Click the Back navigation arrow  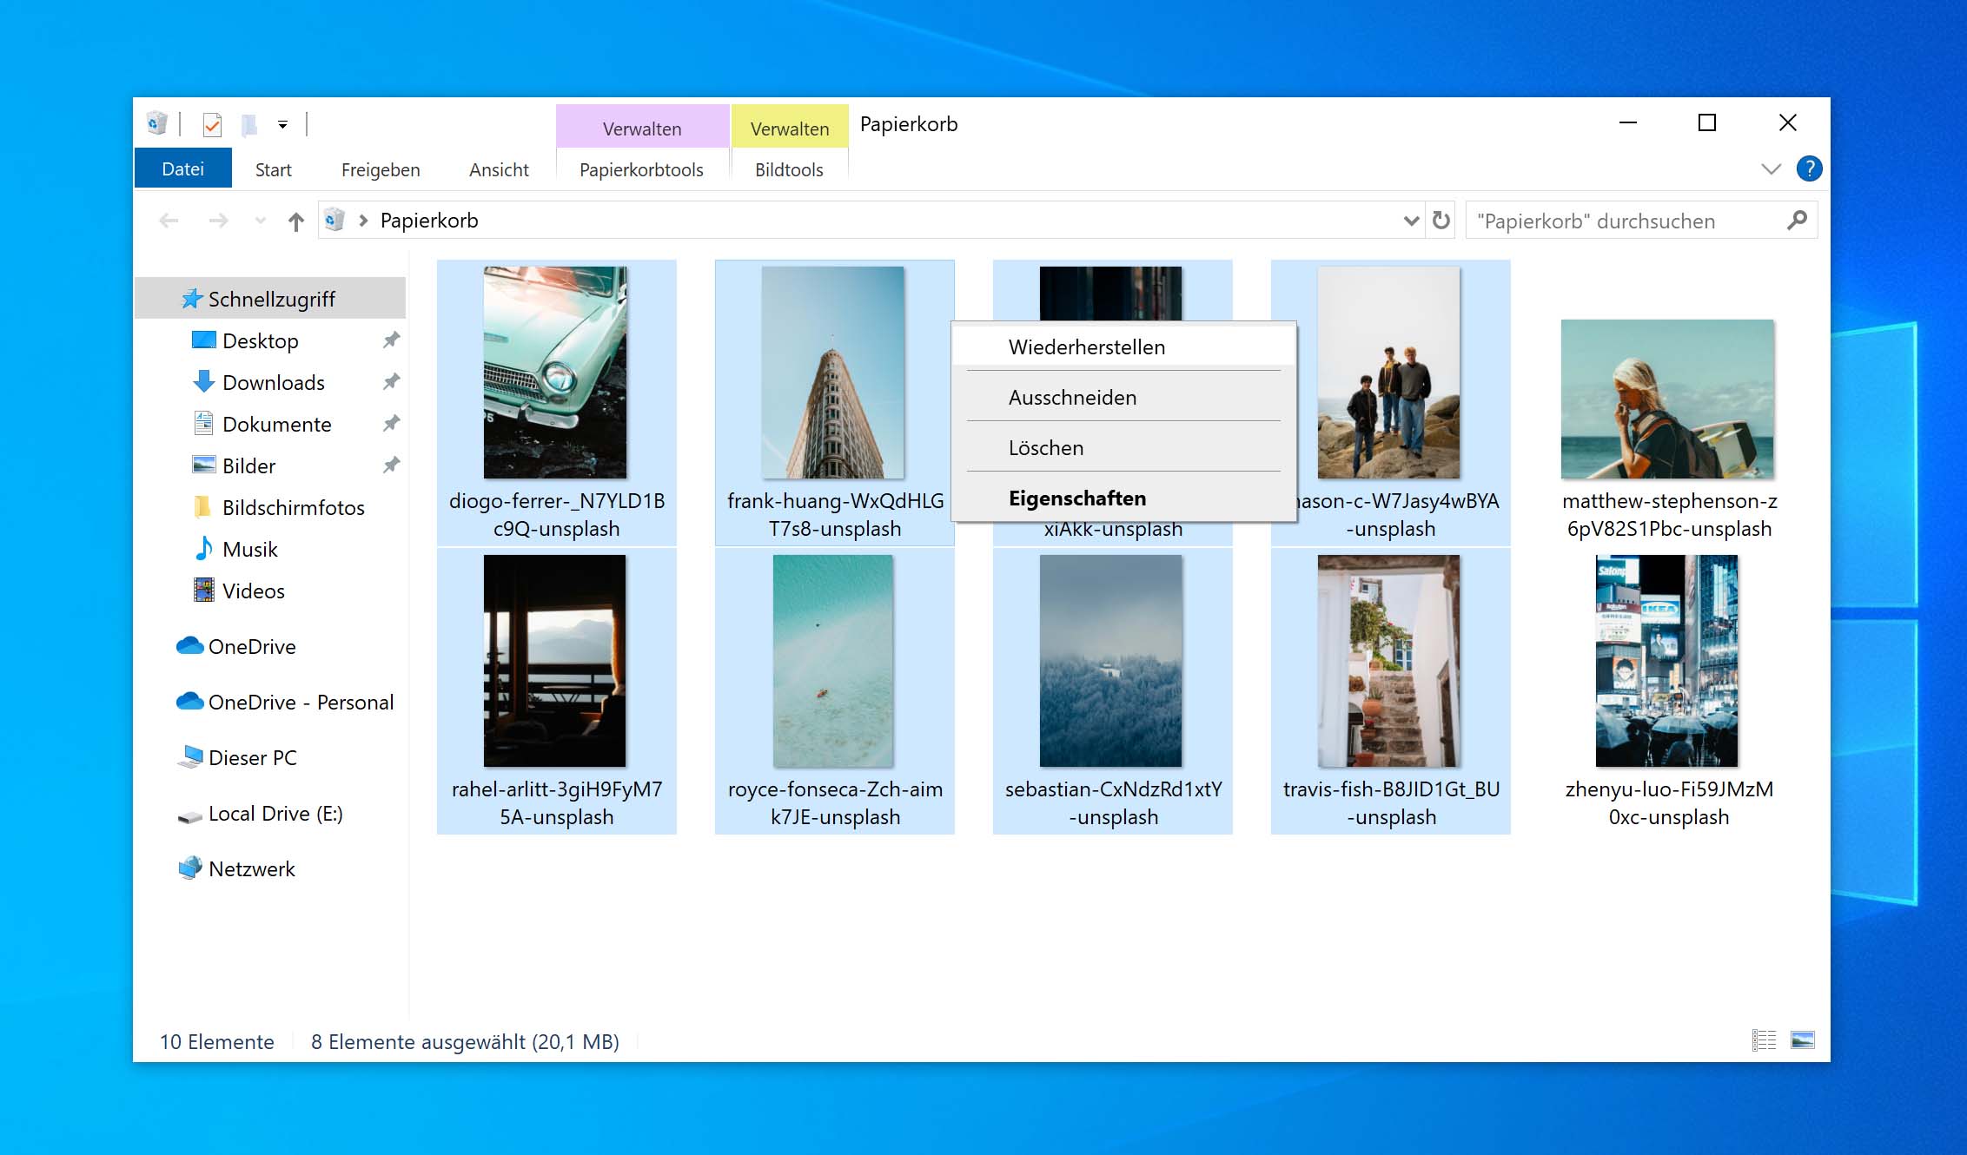click(x=169, y=221)
